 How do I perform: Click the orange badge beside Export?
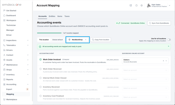point(27,89)
